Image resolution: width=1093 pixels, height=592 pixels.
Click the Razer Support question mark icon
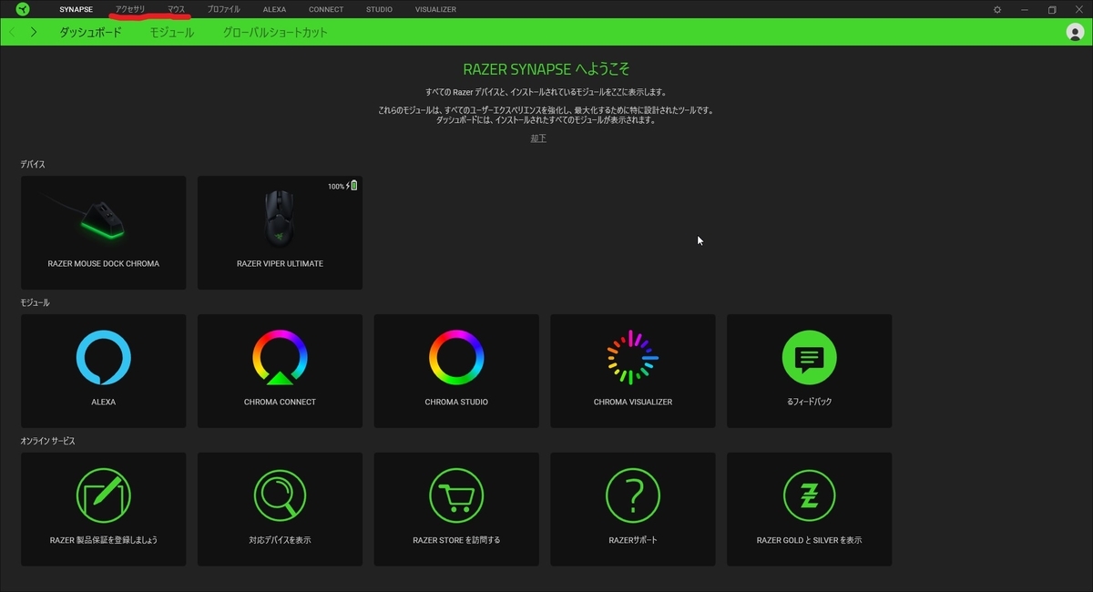(x=632, y=496)
